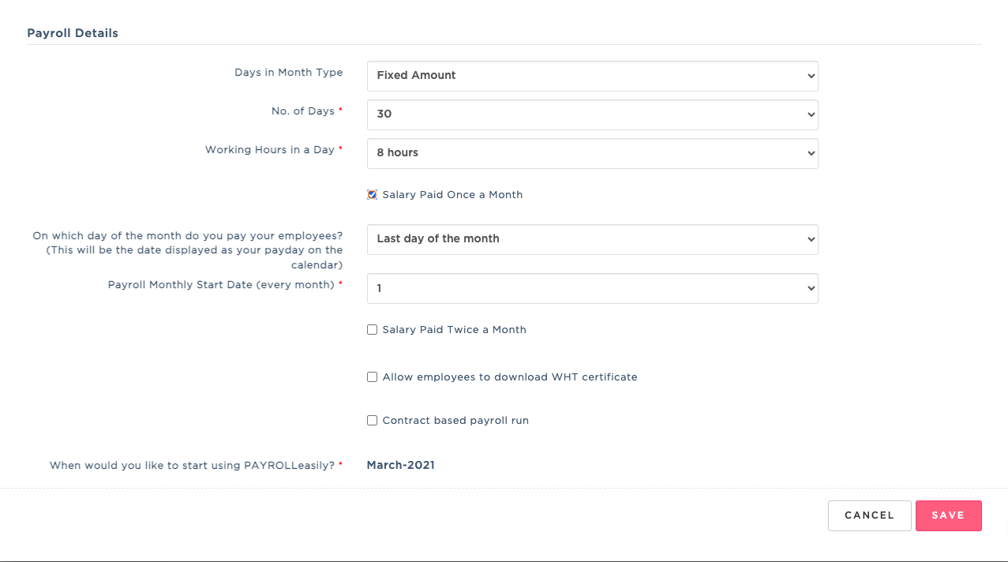Expand the Working Hours in a Day dropdown
The height and width of the screenshot is (562, 1008).
[592, 153]
